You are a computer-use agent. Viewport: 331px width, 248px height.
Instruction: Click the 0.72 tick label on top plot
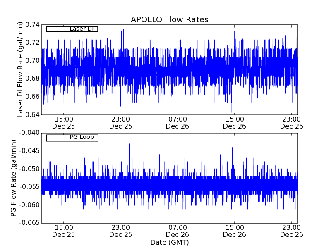(32, 43)
